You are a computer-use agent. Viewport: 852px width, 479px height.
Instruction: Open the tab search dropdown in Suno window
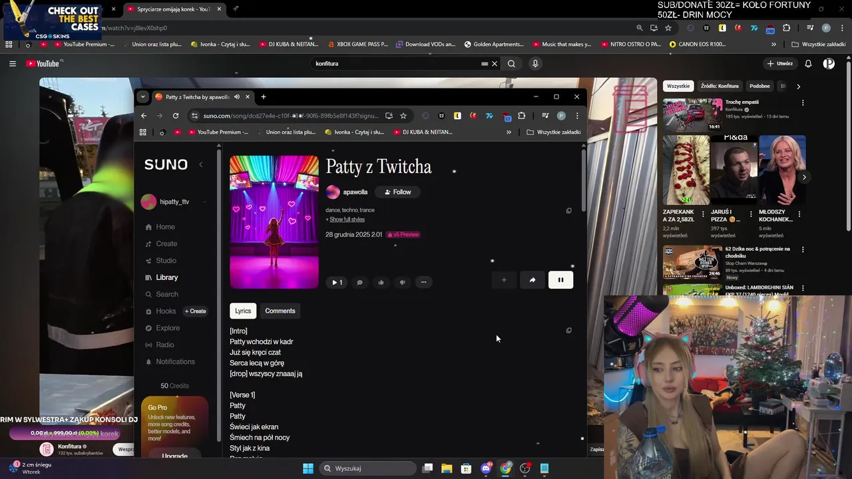tap(142, 96)
